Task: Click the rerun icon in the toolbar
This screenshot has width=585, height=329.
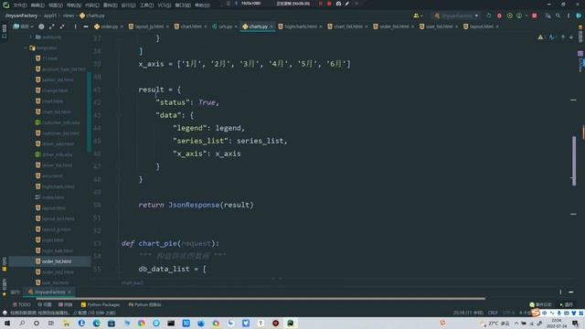Action: 489,16
